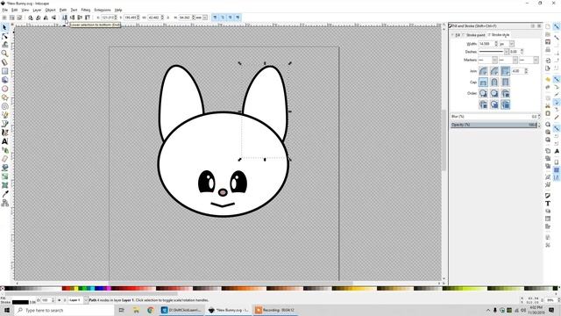Select first paint Order option
561x316 pixels.
pyautogui.click(x=483, y=93)
